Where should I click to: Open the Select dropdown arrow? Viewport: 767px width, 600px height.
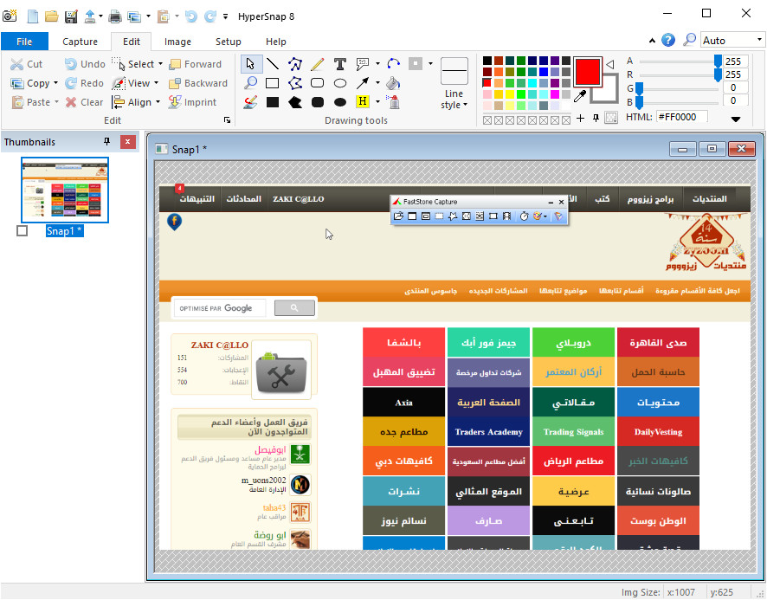pyautogui.click(x=160, y=63)
